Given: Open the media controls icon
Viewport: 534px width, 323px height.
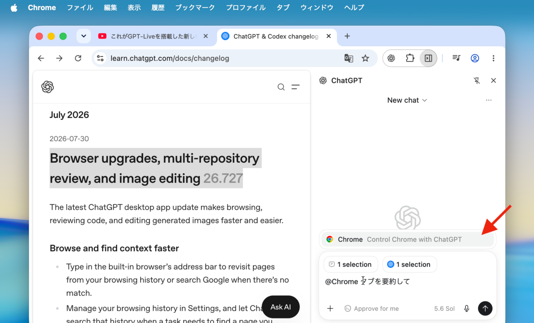Looking at the screenshot, I should (x=456, y=58).
